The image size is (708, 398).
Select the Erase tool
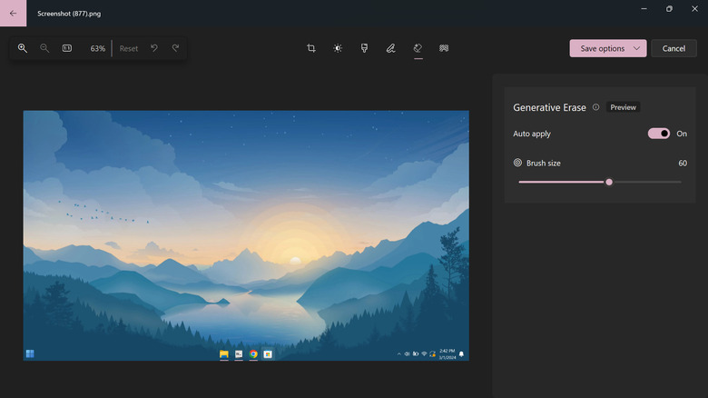(x=418, y=48)
